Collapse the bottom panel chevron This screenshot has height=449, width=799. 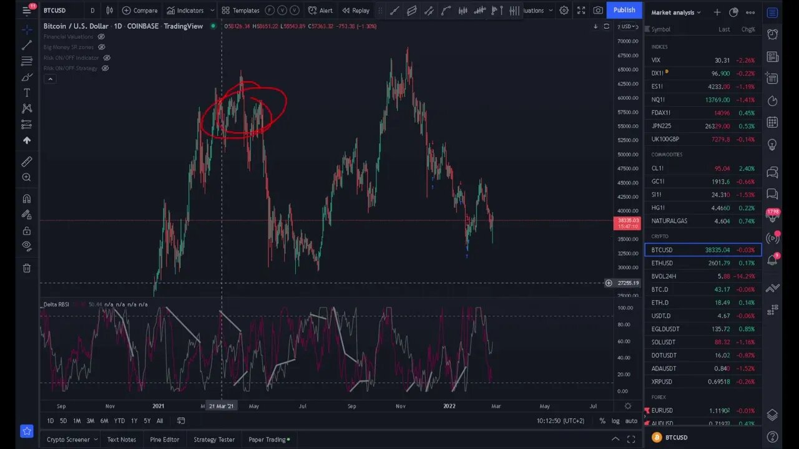coord(615,440)
